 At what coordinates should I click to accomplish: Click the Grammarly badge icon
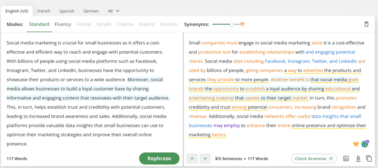point(365,144)
